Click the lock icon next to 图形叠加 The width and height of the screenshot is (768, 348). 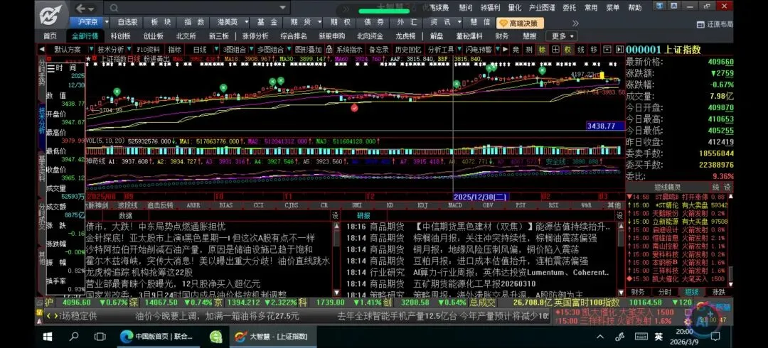[329, 50]
